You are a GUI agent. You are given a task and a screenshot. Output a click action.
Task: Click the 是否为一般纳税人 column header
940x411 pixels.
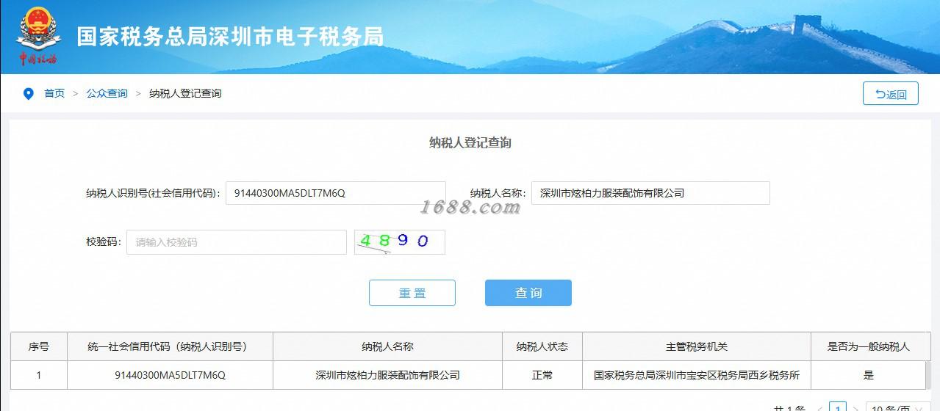point(869,346)
